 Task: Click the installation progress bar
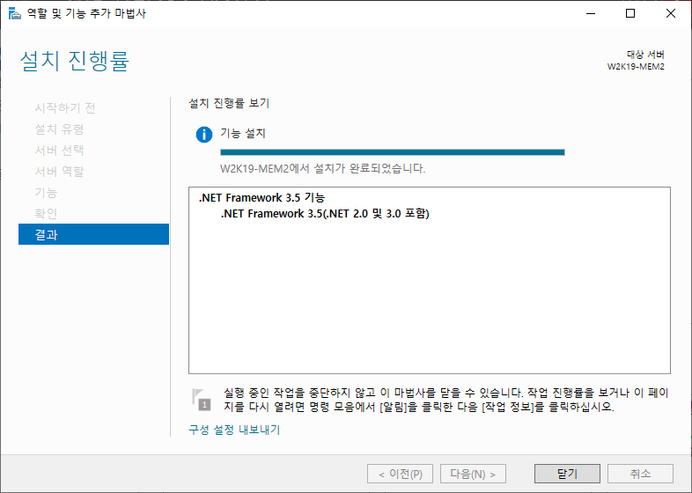pos(393,152)
